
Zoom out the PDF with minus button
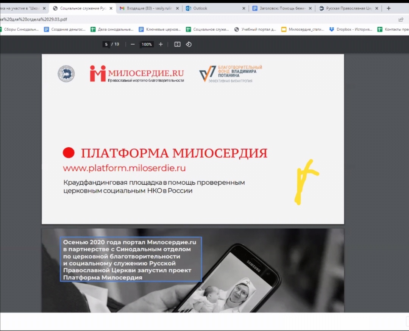pos(133,44)
